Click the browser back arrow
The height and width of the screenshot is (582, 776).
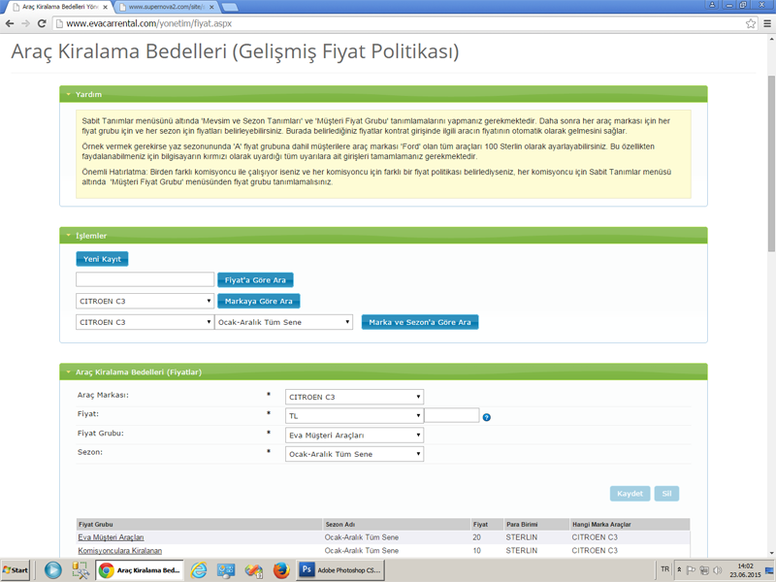[x=10, y=23]
